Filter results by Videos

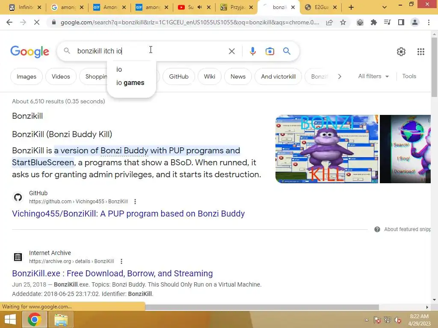pos(61,76)
